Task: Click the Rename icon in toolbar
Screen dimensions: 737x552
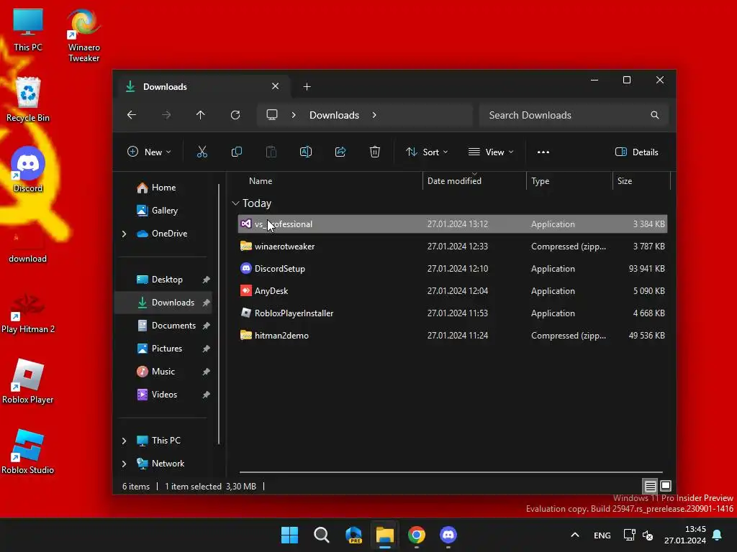Action: pos(305,152)
